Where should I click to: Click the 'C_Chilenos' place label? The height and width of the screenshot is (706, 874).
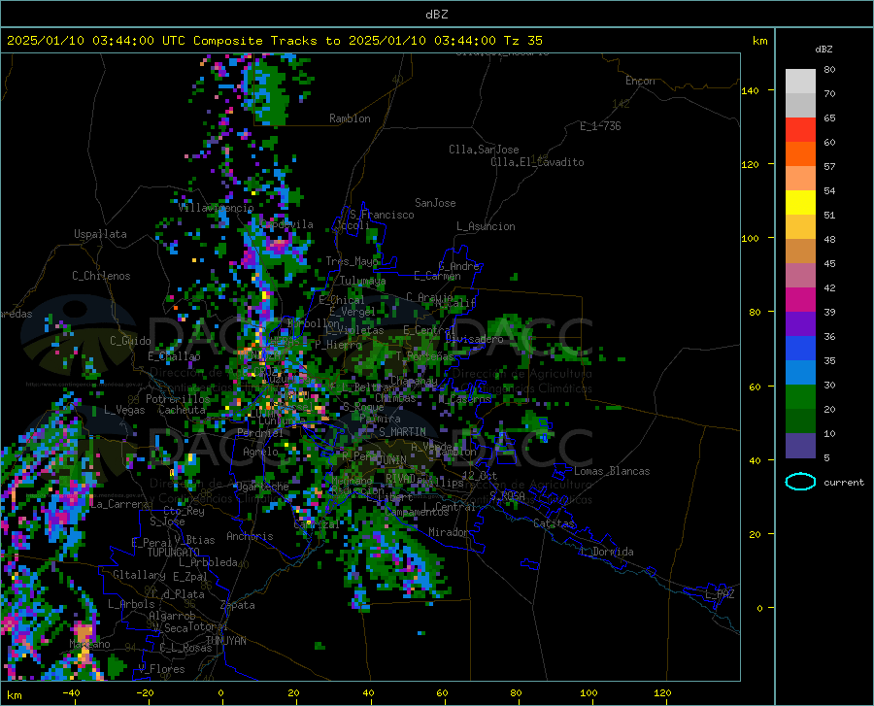click(101, 276)
